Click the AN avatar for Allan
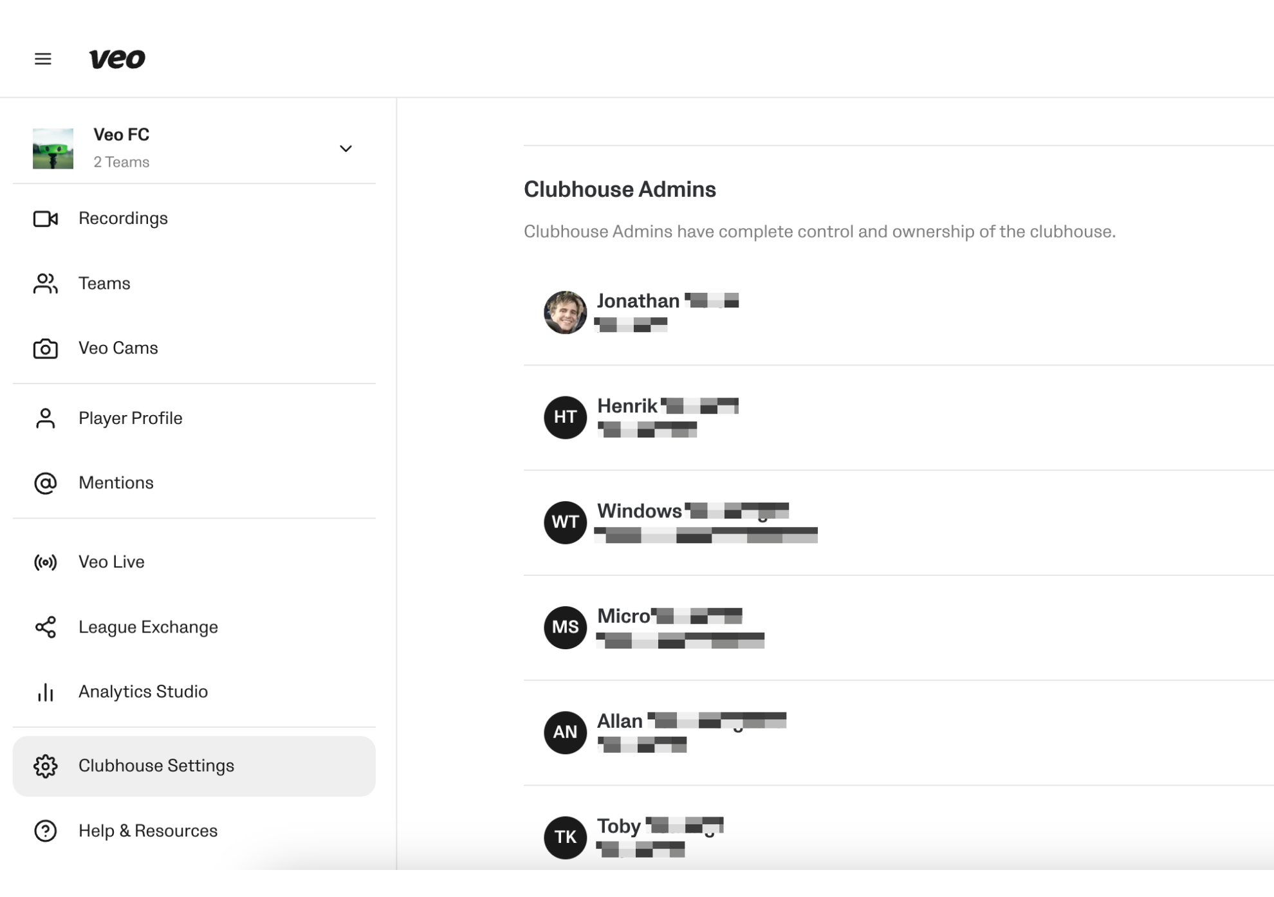The width and height of the screenshot is (1274, 897). click(x=565, y=732)
